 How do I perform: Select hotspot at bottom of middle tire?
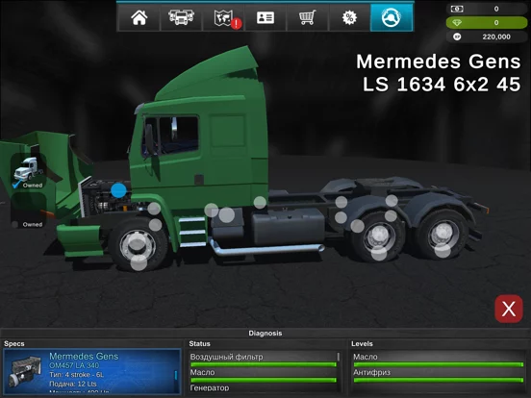pos(379,253)
